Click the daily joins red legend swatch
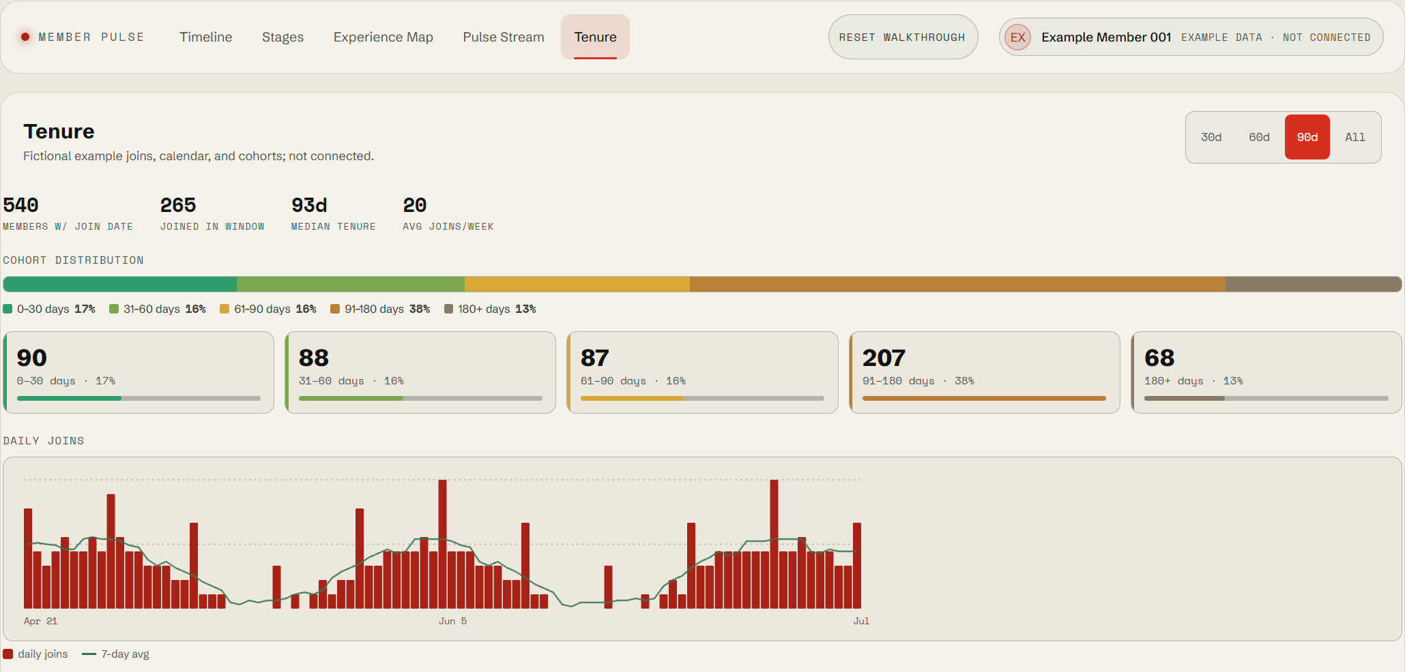1405x672 pixels. pyautogui.click(x=8, y=654)
